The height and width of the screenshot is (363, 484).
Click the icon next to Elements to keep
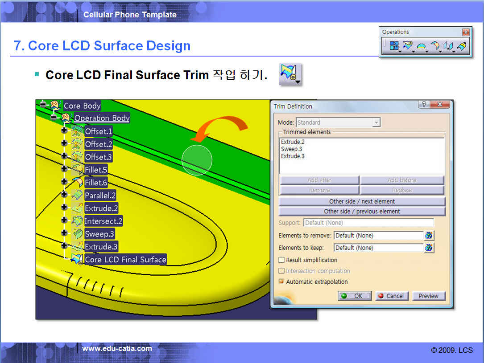pos(429,248)
